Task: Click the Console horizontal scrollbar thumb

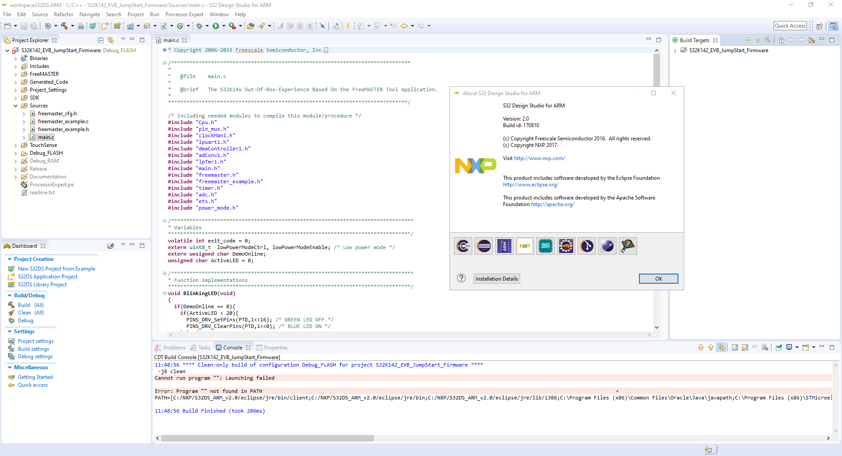Action: [268, 438]
